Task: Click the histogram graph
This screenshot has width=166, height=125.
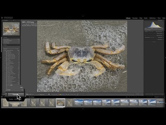Action: 154,25
